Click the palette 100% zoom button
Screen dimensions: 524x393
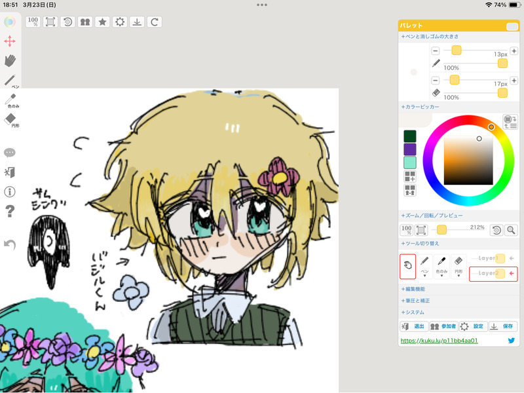point(407,230)
